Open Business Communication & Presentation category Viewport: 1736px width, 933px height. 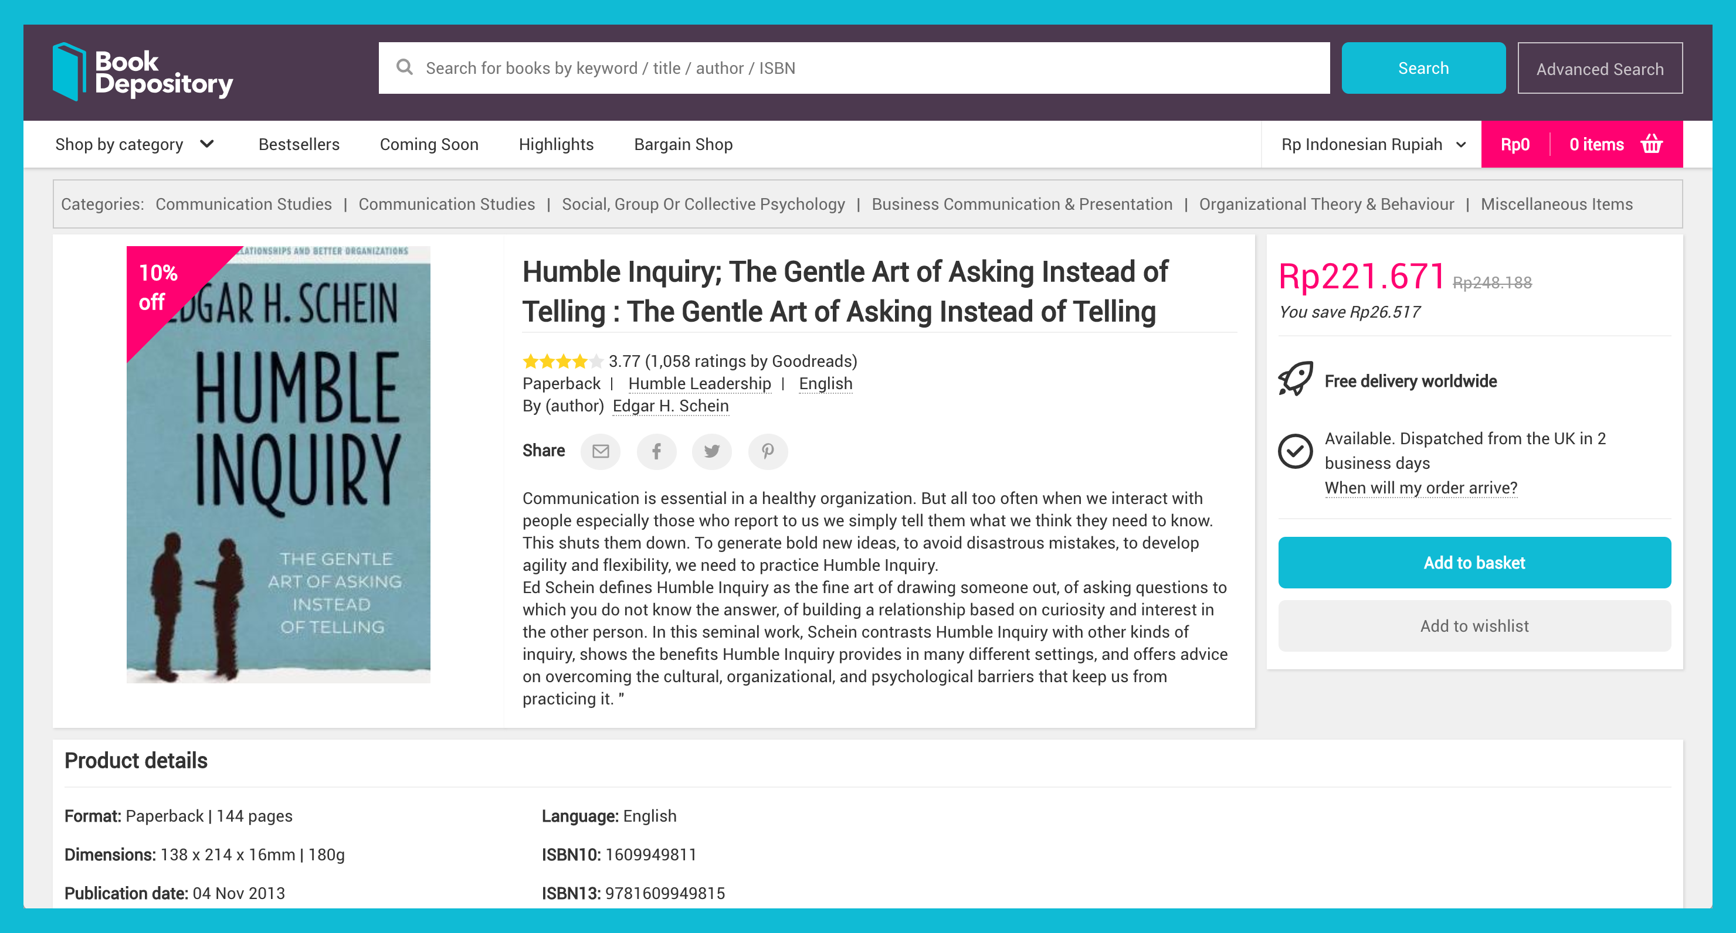pos(1022,204)
